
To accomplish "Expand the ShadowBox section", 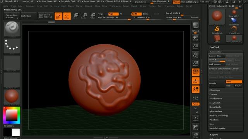I will 215,99.
